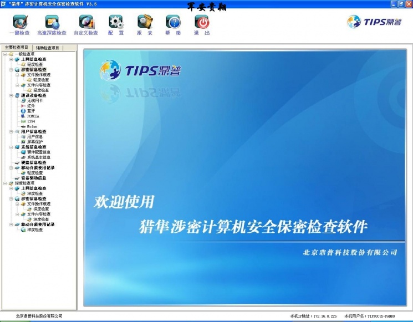Image resolution: width=413 pixels, height=322 pixels.
Task: Select 深度检查 under 深度 文件操作痕迹
Action: click(41, 209)
